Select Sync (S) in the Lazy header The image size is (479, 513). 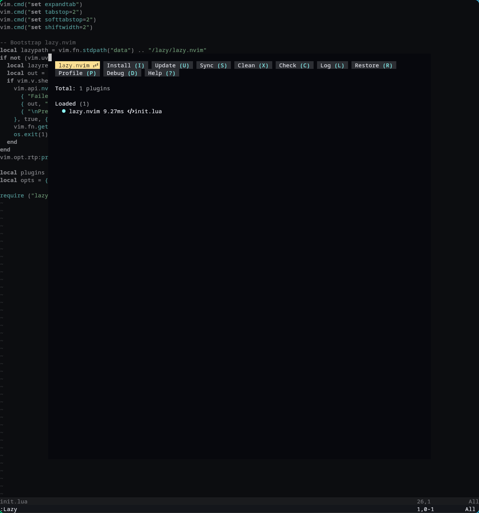(213, 65)
